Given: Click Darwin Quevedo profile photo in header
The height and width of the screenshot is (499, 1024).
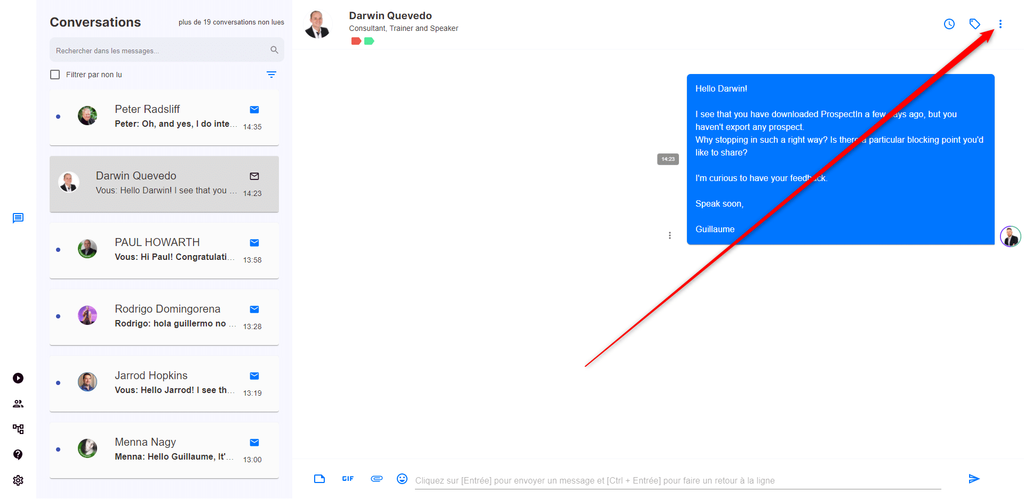Looking at the screenshot, I should click(318, 24).
